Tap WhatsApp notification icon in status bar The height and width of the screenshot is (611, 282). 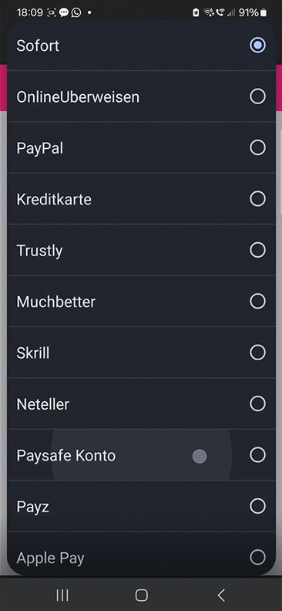pyautogui.click(x=76, y=12)
